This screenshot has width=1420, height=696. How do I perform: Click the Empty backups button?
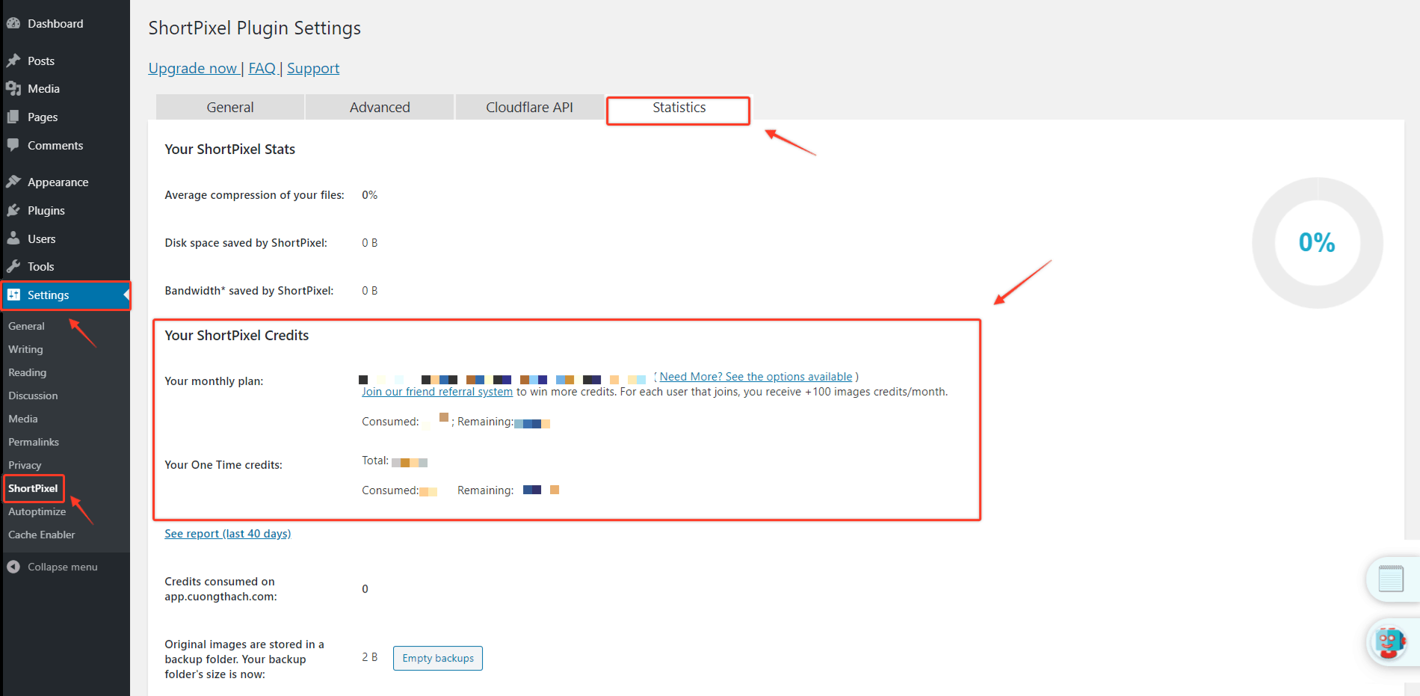tap(438, 658)
